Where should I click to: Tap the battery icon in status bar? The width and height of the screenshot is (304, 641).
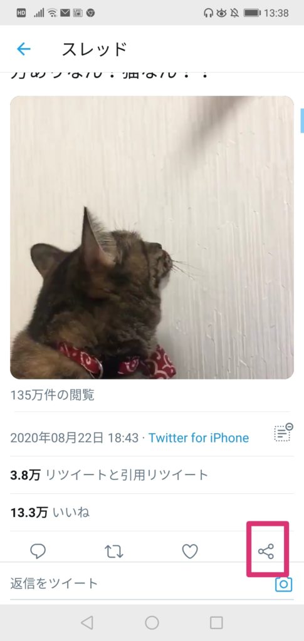(x=252, y=13)
